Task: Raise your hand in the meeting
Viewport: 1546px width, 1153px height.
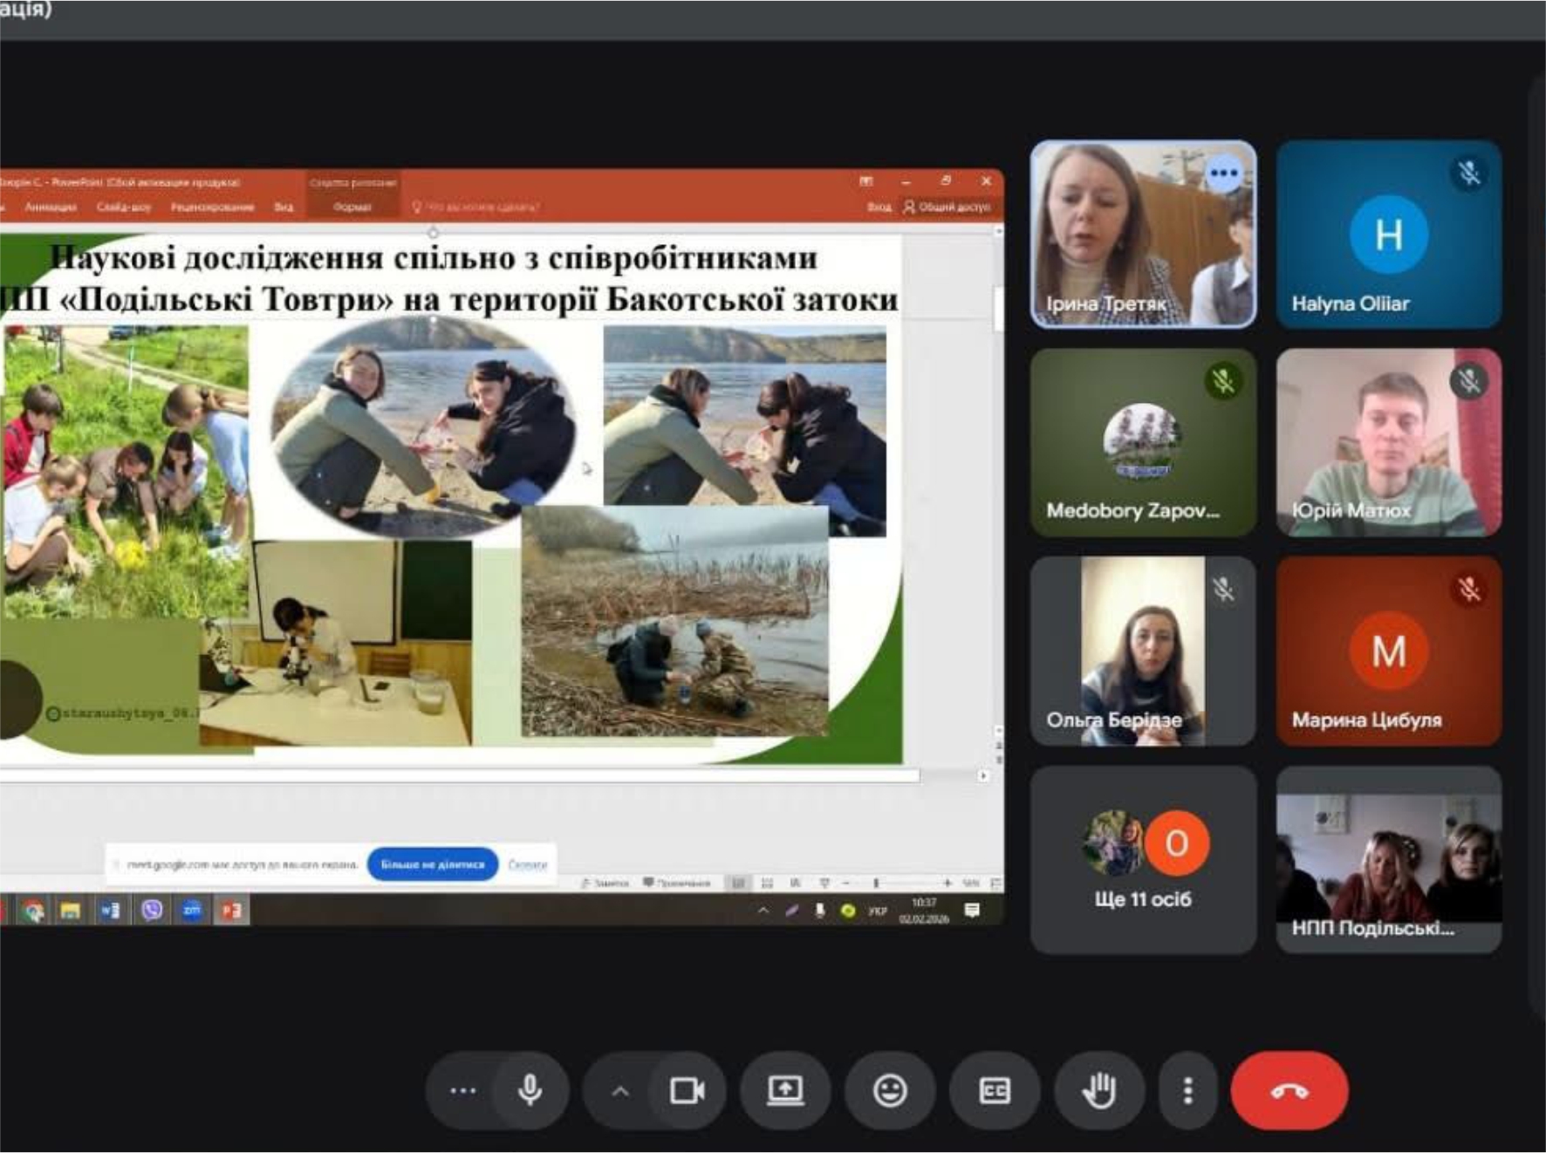Action: tap(1098, 1090)
